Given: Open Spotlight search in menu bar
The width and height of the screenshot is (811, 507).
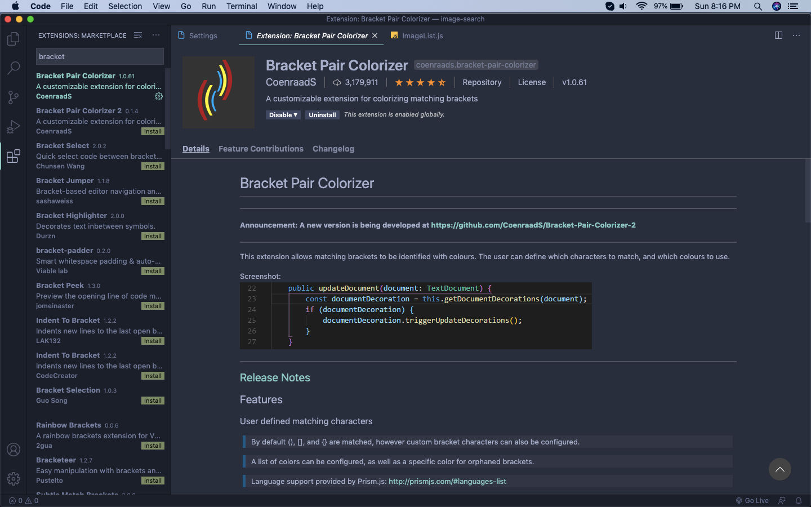Looking at the screenshot, I should [758, 6].
